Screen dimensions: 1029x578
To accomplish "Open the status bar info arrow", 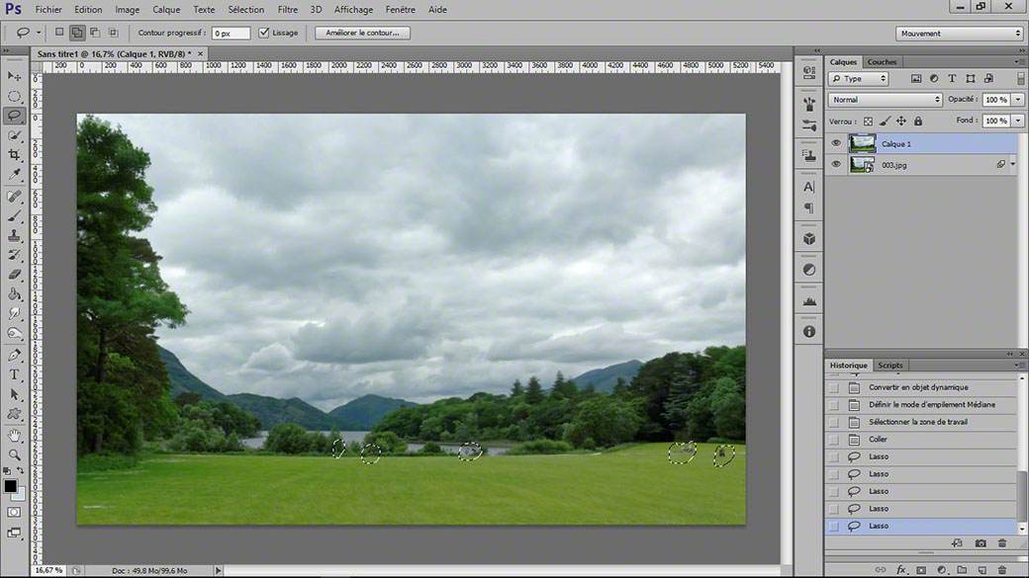I will [218, 571].
